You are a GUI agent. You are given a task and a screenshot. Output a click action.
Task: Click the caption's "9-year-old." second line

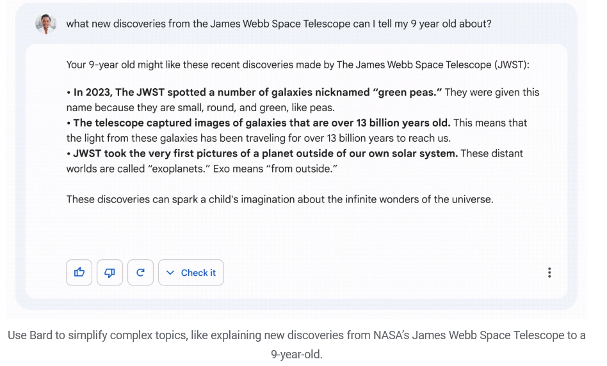296,354
